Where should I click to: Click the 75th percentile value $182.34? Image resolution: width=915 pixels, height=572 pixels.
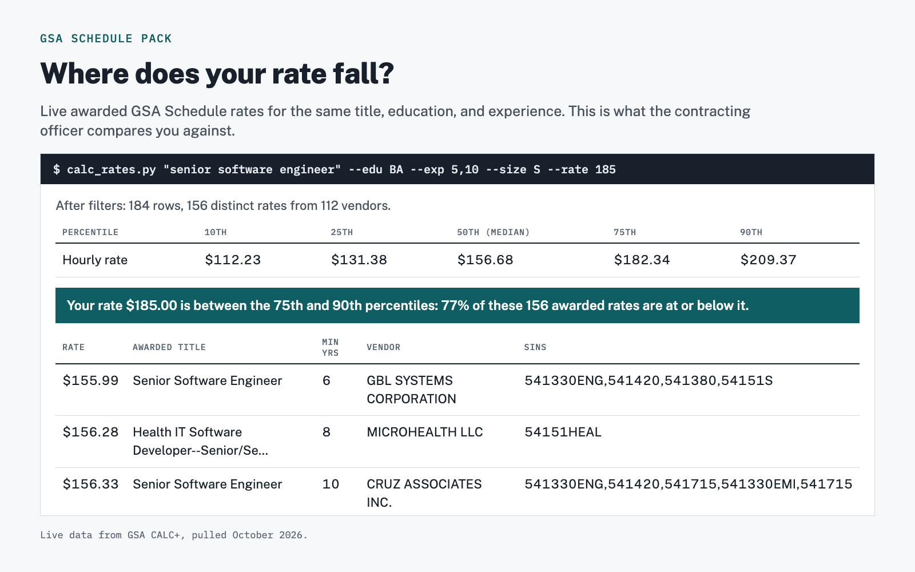pyautogui.click(x=642, y=260)
